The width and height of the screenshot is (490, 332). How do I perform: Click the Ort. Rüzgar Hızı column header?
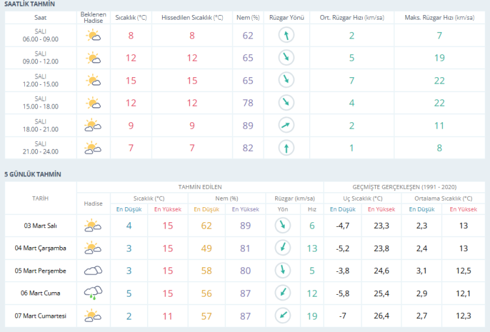point(351,14)
